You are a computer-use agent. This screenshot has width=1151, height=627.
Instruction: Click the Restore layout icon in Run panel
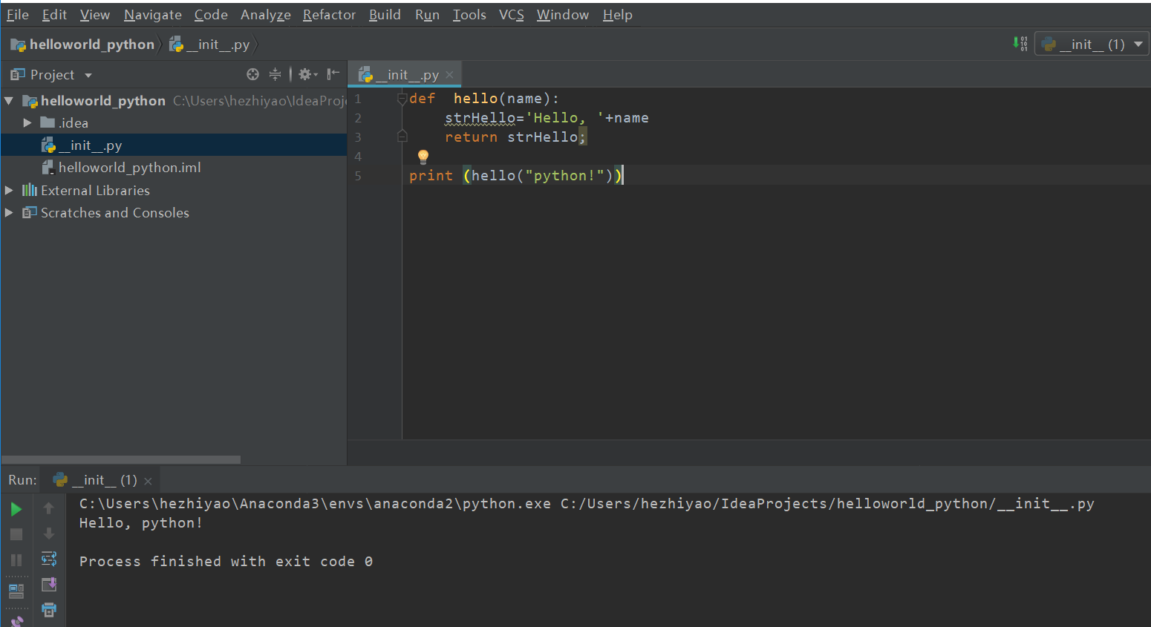click(16, 591)
